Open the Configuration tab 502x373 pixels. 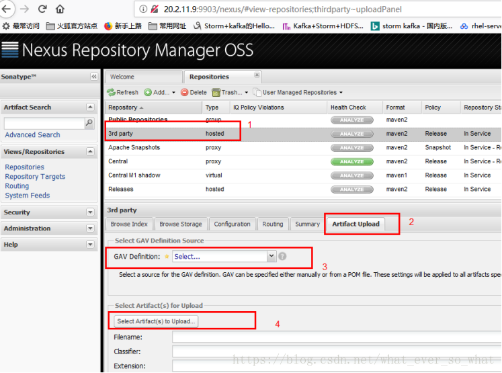pyautogui.click(x=232, y=224)
